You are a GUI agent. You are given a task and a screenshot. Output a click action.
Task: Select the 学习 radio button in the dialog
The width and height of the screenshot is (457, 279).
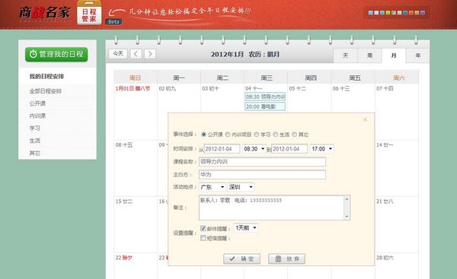[257, 135]
